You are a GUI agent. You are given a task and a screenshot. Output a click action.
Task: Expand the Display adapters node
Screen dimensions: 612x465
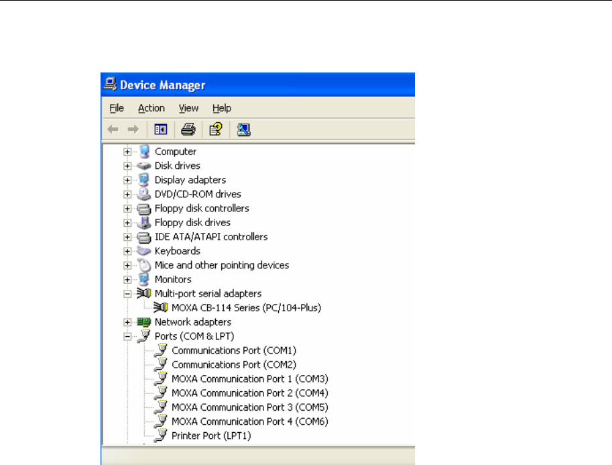coord(127,180)
